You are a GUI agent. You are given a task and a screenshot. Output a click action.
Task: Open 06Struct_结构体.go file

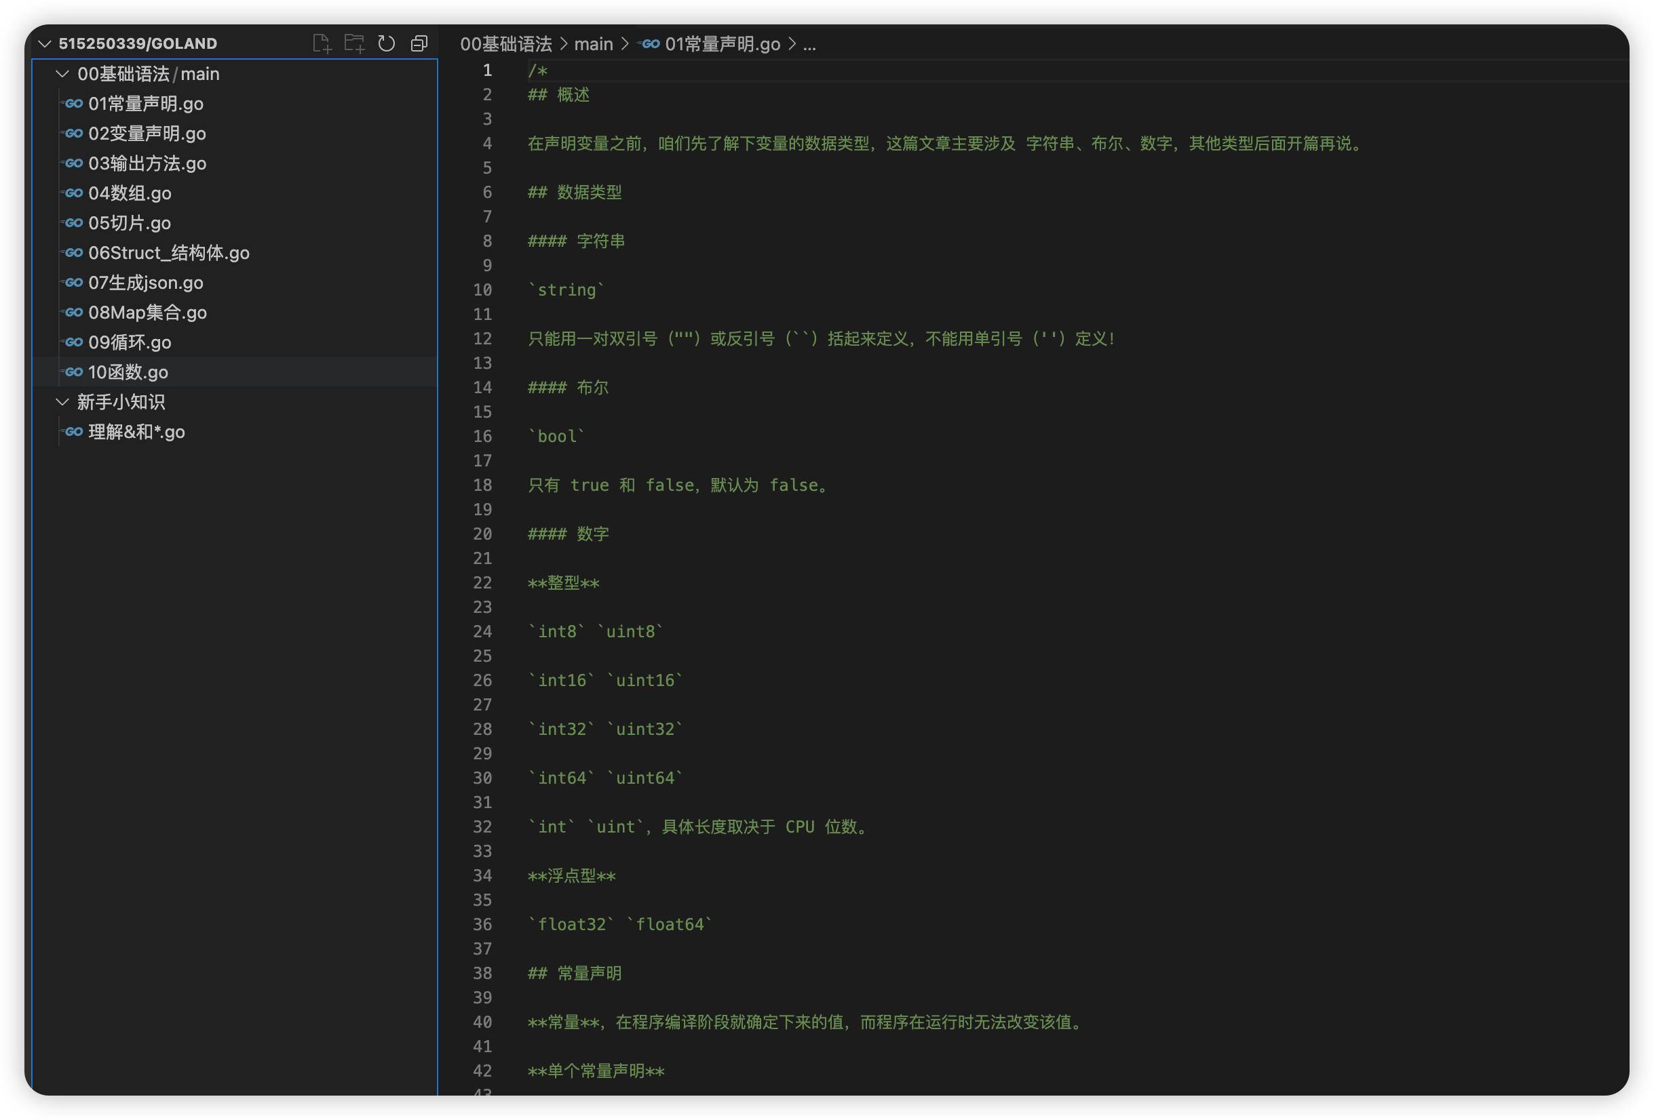(x=169, y=253)
